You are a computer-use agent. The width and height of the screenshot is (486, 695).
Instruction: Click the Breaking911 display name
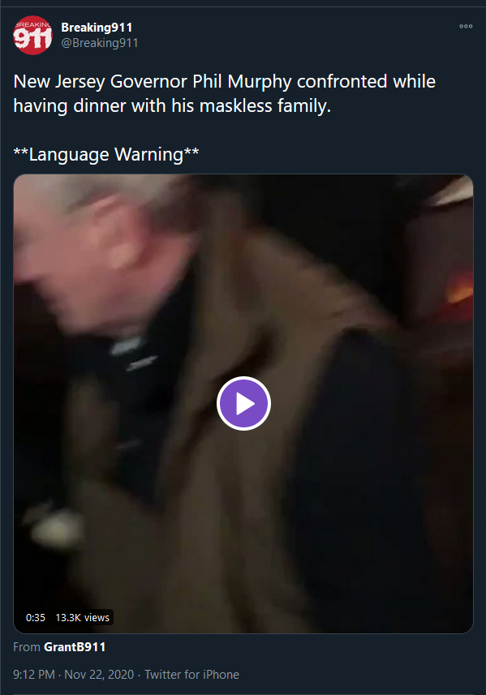click(97, 28)
